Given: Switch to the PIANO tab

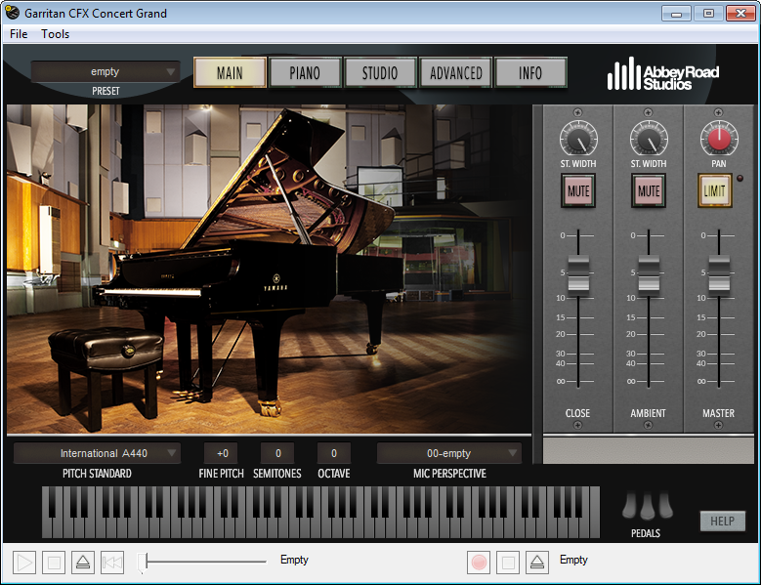Looking at the screenshot, I should [305, 73].
